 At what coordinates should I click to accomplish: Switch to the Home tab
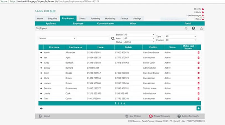coord(40,19)
